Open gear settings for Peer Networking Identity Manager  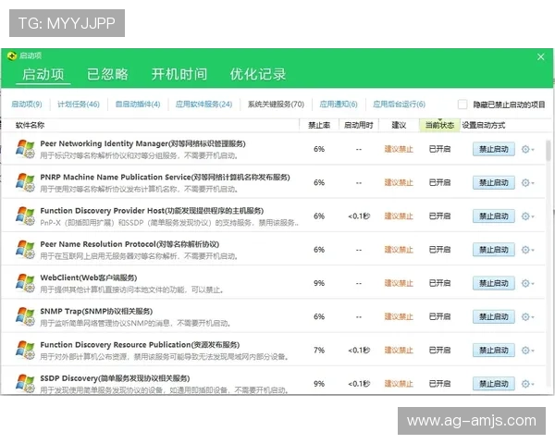point(527,149)
